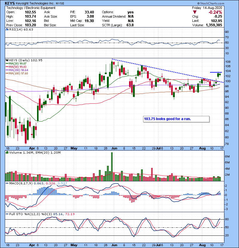239x248 pixels.
Task: Click the red down-triangle change indicator
Action: click(x=195, y=12)
